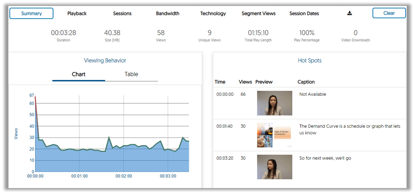The height and width of the screenshot is (194, 415).
Task: Switch to the Playback tab
Action: [77, 14]
